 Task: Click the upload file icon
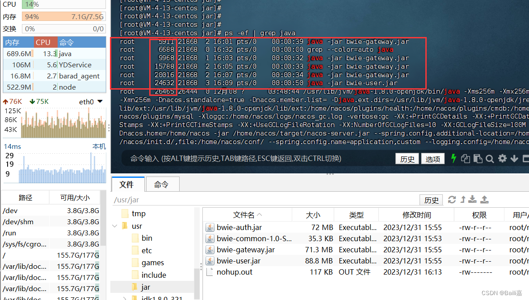[484, 199]
